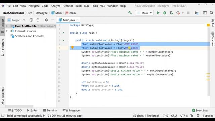Open the Code menu
Image resolution: width=215 pixels, height=121 pixels.
(x=45, y=6)
